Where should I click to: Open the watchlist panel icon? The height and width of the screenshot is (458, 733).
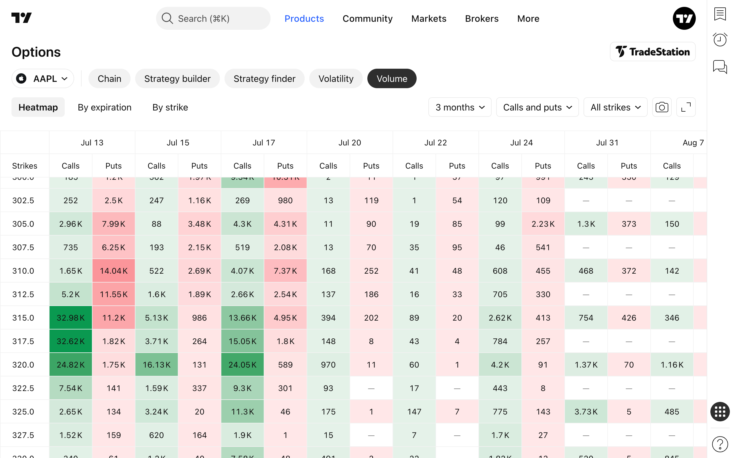(x=720, y=14)
